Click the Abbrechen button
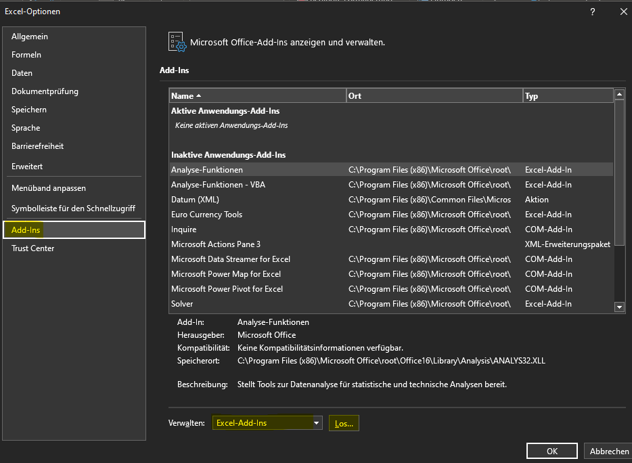The height and width of the screenshot is (463, 632). coord(608,451)
